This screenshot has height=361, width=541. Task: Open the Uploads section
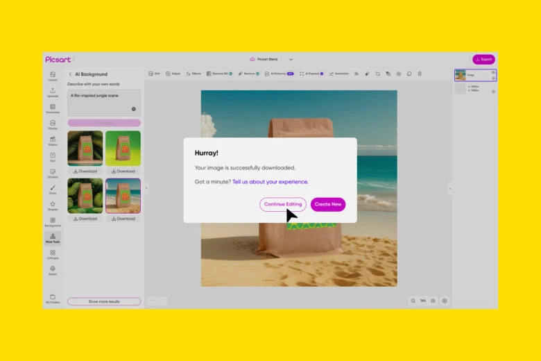click(x=53, y=92)
